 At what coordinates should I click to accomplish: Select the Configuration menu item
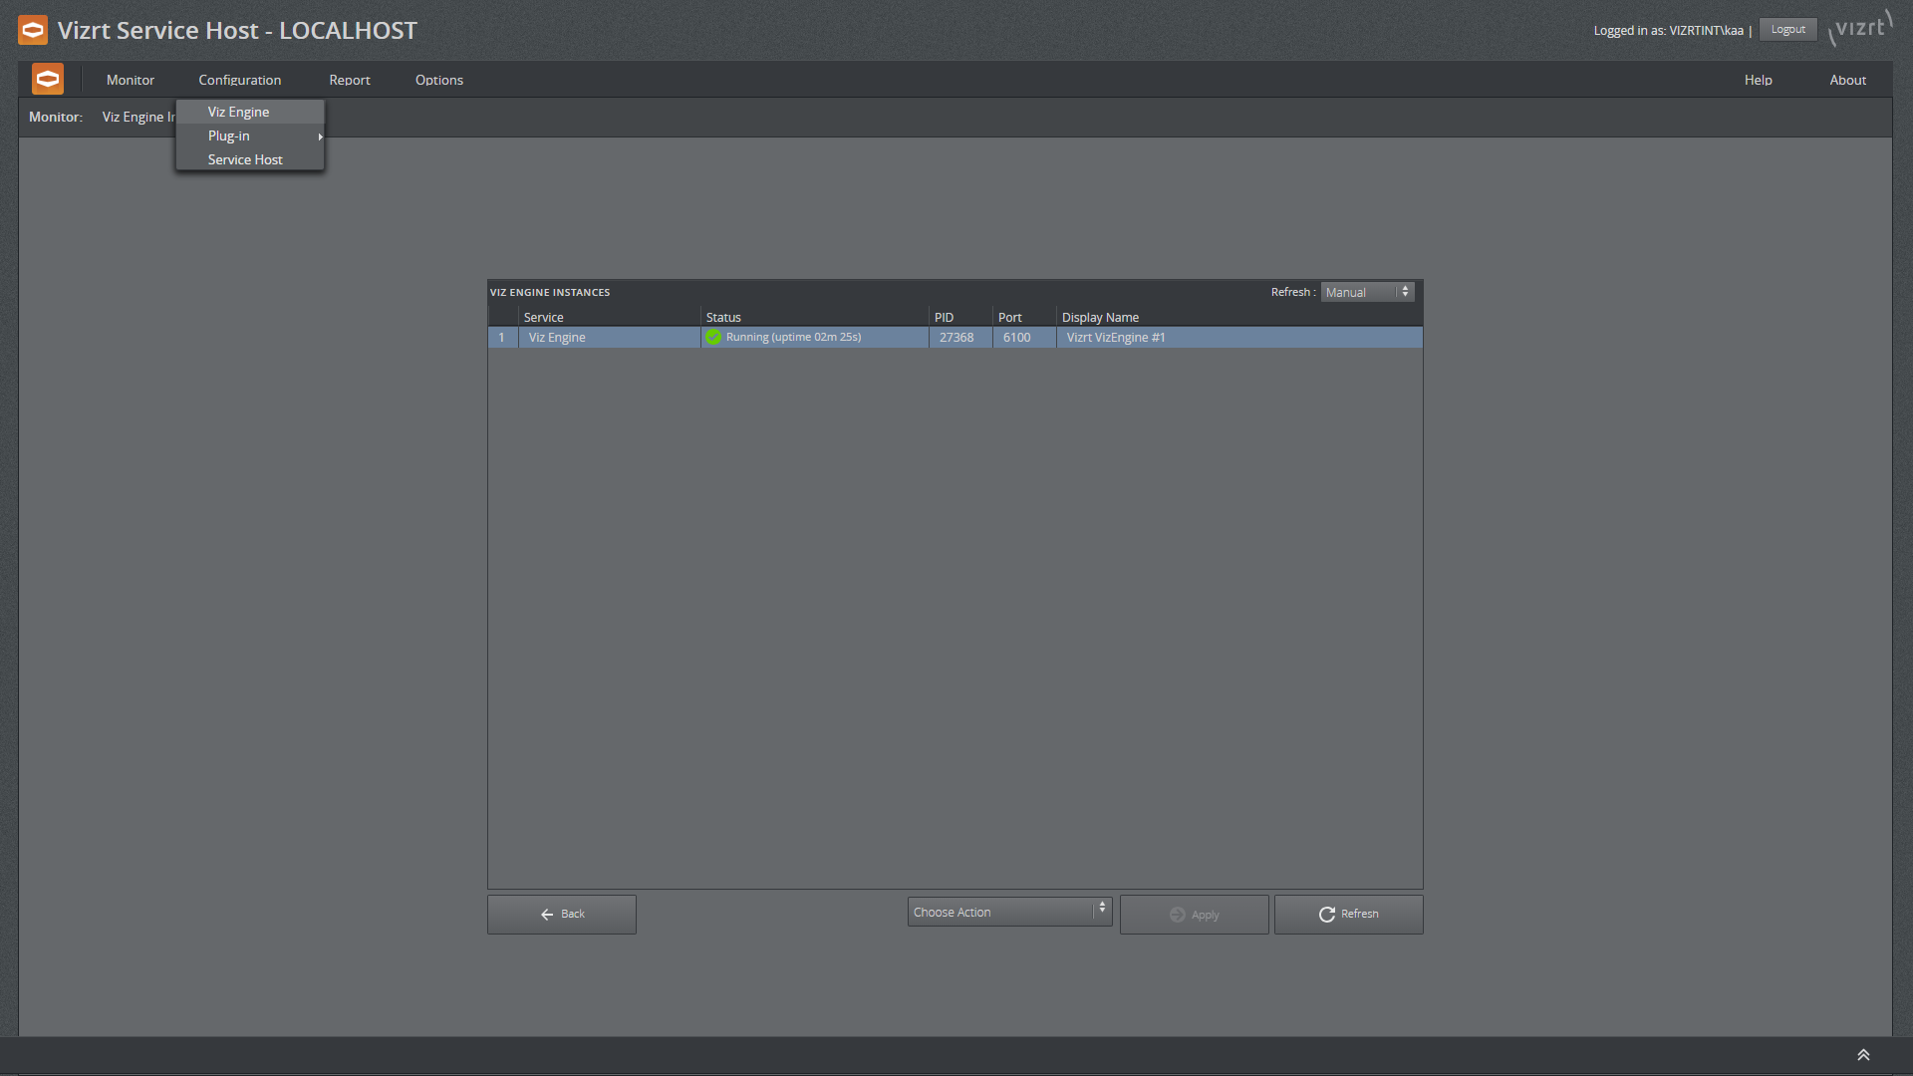tap(239, 80)
